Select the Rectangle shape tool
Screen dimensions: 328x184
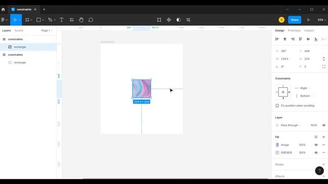38,20
